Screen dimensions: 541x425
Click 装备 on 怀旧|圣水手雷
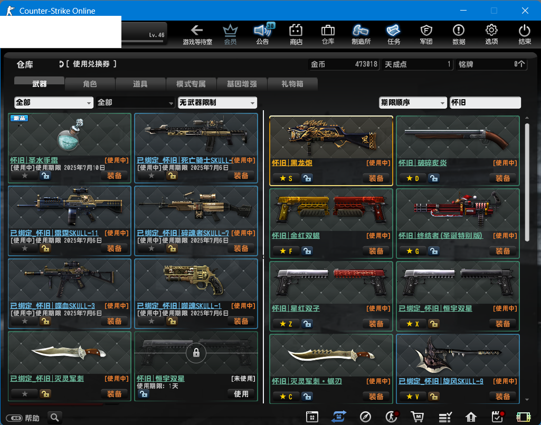(x=114, y=176)
